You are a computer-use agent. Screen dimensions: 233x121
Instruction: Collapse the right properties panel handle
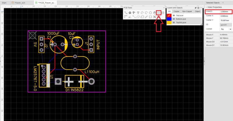coord(204,61)
